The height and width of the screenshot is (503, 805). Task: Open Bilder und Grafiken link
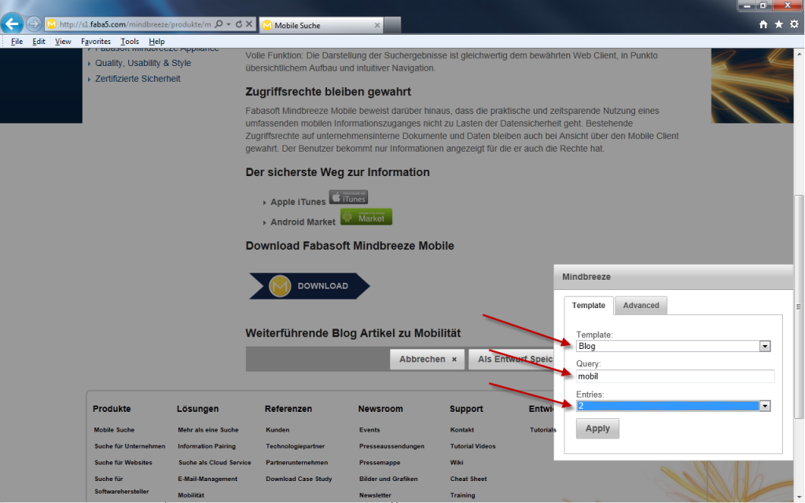(388, 479)
